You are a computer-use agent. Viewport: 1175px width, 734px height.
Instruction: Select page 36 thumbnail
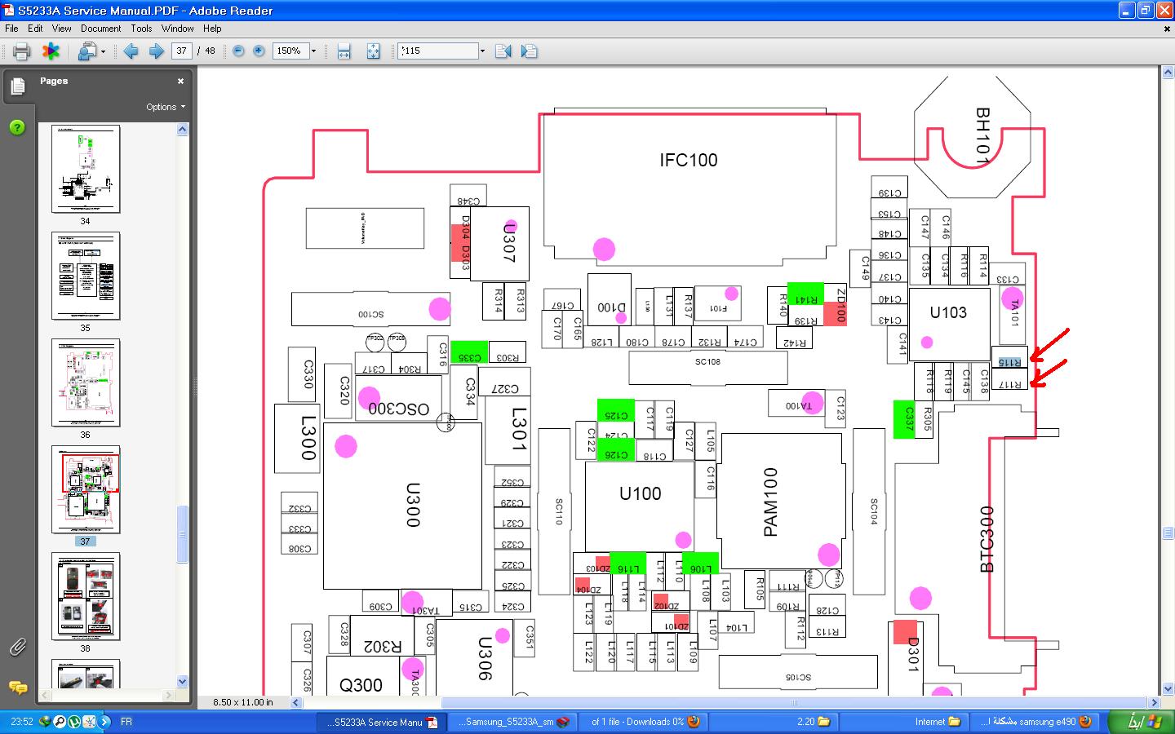(x=86, y=382)
